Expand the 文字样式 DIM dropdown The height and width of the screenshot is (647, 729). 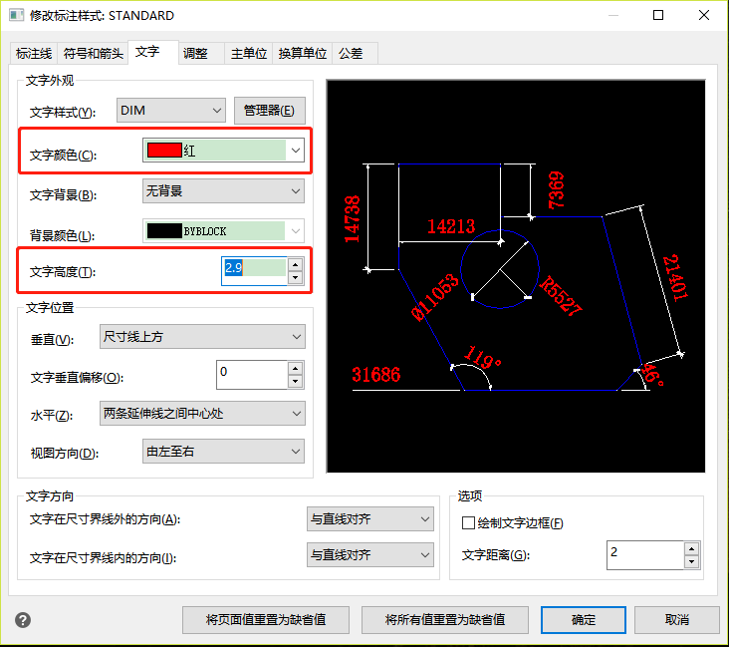tap(171, 111)
